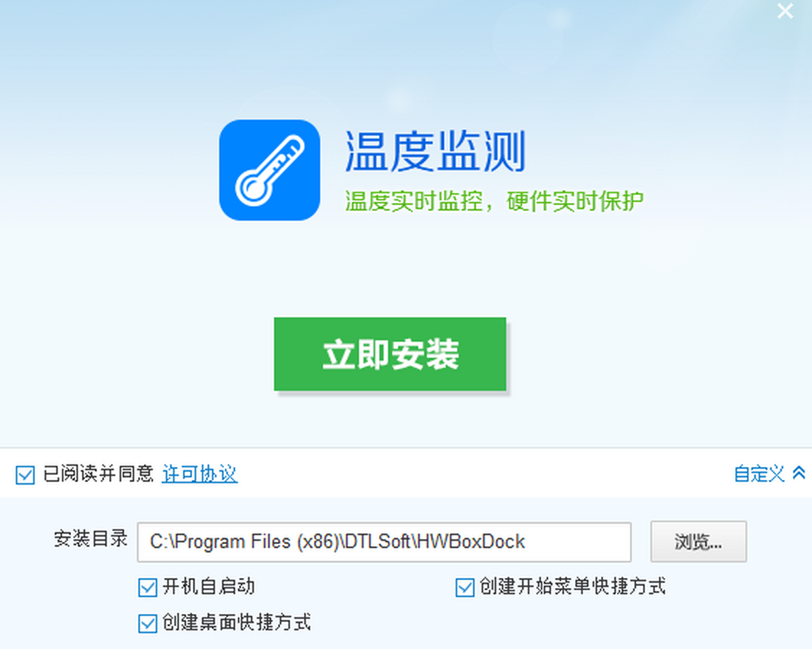
Task: Click the 安装目录 label
Action: [91, 539]
